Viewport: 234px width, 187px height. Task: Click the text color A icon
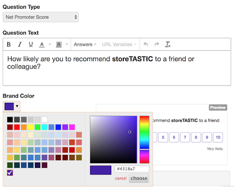click(x=42, y=44)
